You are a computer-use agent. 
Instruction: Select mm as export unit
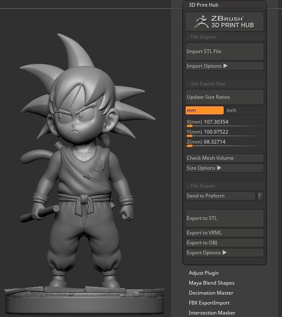click(205, 110)
